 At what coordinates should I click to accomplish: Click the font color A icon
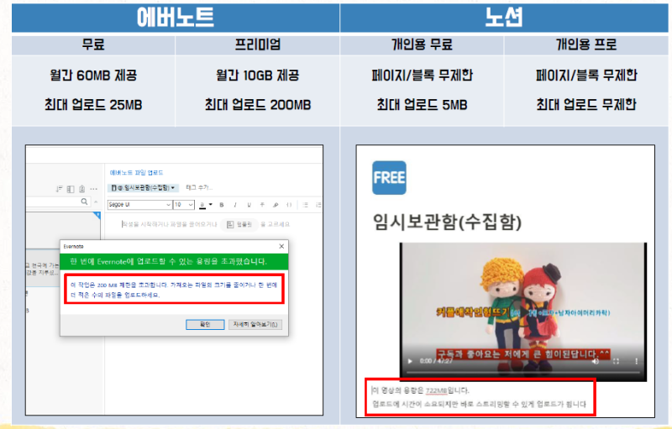pos(202,205)
